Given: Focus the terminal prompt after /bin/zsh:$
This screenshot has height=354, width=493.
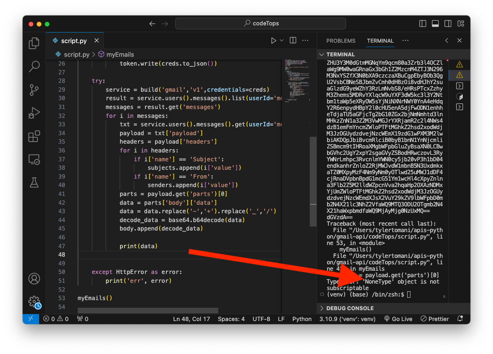Looking at the screenshot, I should coord(409,295).
